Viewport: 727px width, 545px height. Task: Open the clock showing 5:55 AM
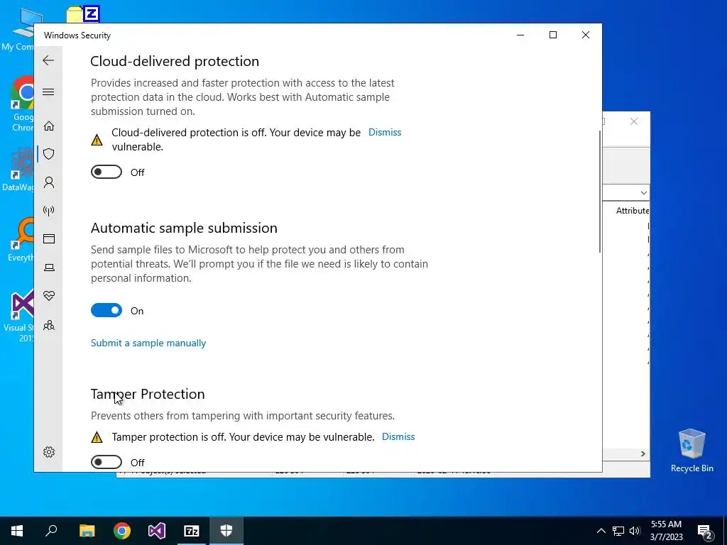coord(666,531)
